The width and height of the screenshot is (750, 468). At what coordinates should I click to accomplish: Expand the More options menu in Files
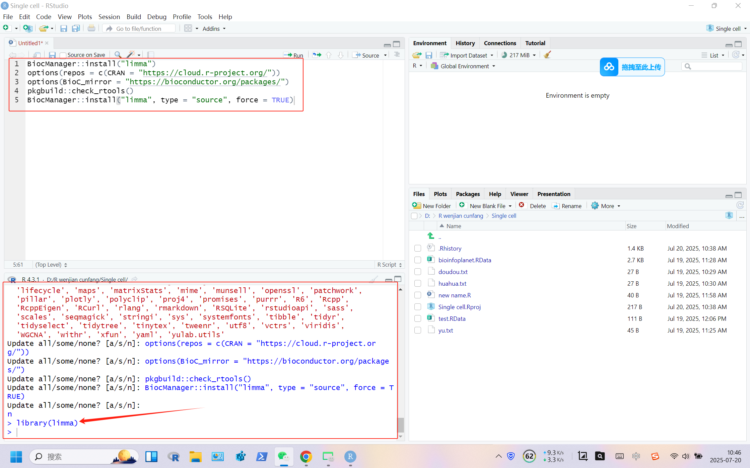(607, 206)
